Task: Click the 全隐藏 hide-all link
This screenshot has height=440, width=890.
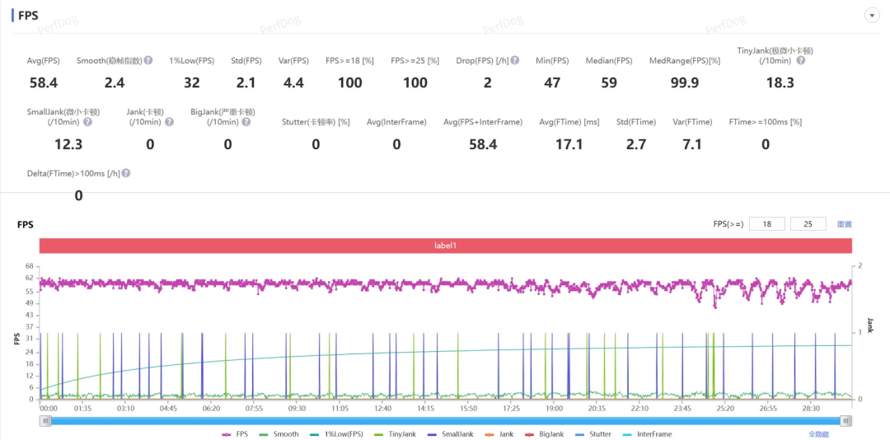Action: coord(819,434)
